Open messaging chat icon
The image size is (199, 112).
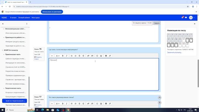186,18
